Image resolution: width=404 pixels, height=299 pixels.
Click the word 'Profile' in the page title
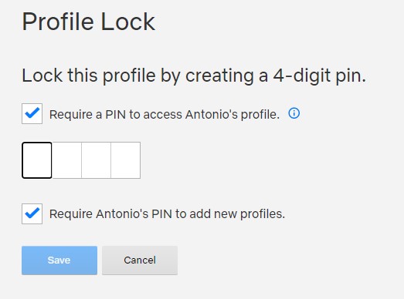tap(58, 22)
